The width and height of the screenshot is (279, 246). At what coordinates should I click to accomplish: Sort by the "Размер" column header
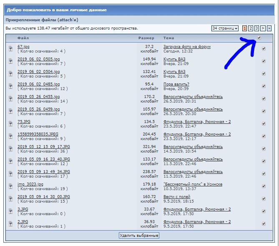tap(146, 38)
